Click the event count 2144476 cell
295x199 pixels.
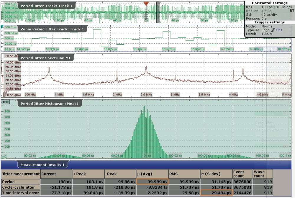point(242,193)
